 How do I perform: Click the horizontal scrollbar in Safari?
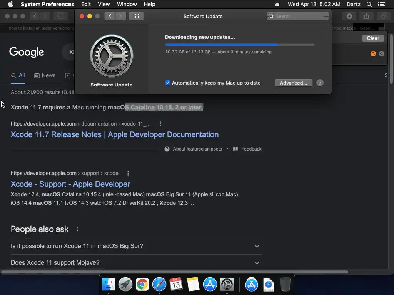pos(175,272)
